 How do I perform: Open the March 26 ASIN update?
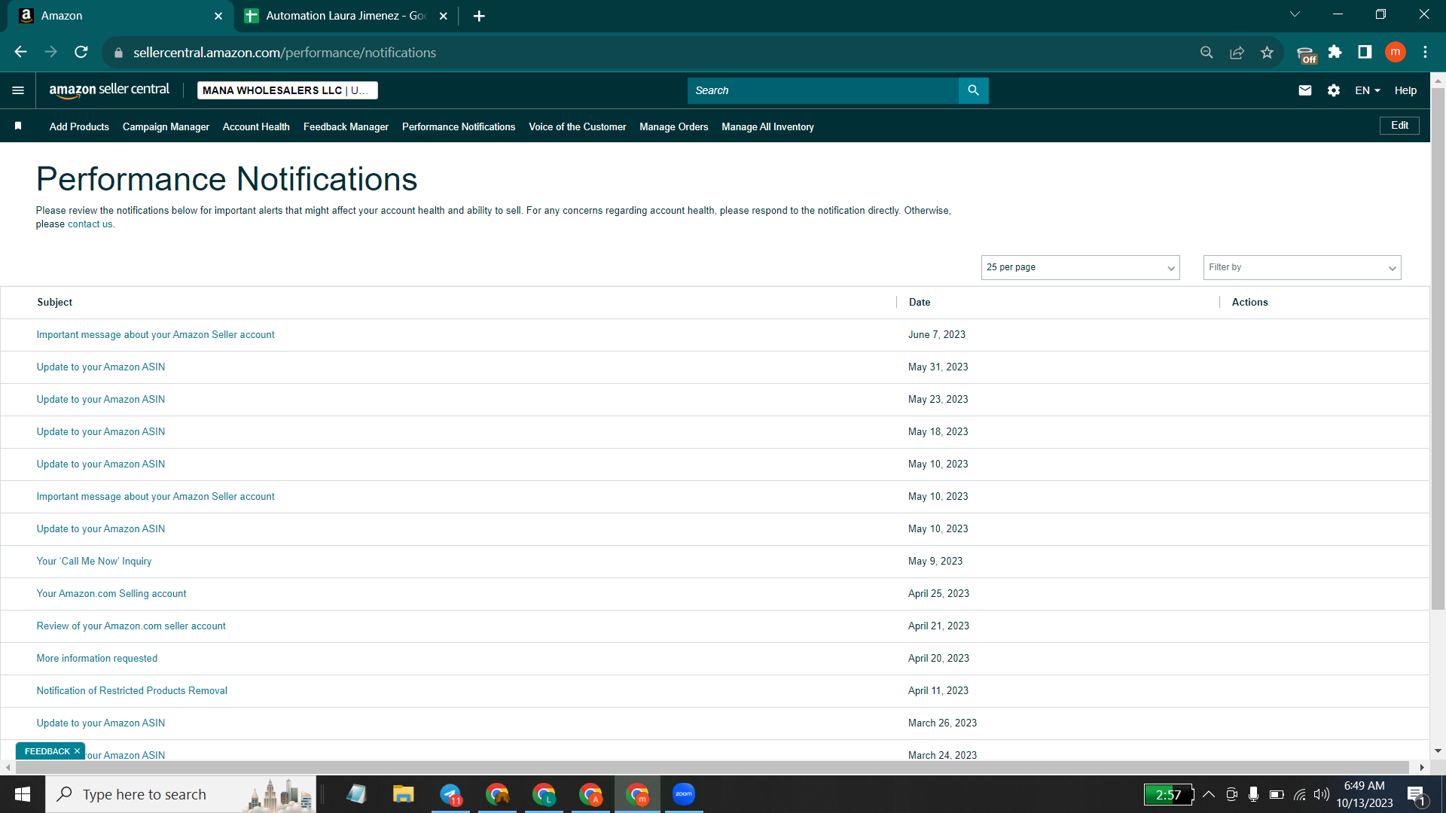point(101,723)
